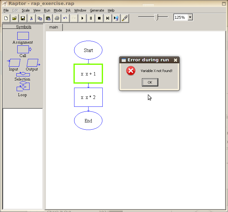Screen dimensions: 228x212
Task: Toggle the ink pen tool
Action: pyautogui.click(x=125, y=18)
